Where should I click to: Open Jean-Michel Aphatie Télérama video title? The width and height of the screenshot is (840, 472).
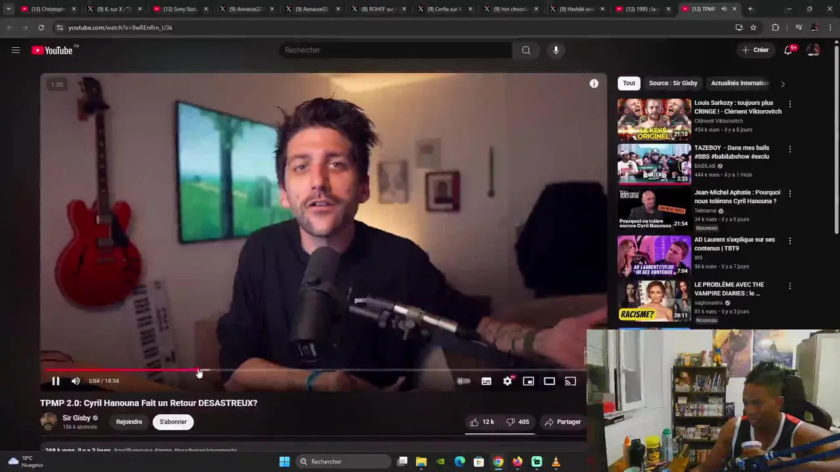[x=737, y=197]
